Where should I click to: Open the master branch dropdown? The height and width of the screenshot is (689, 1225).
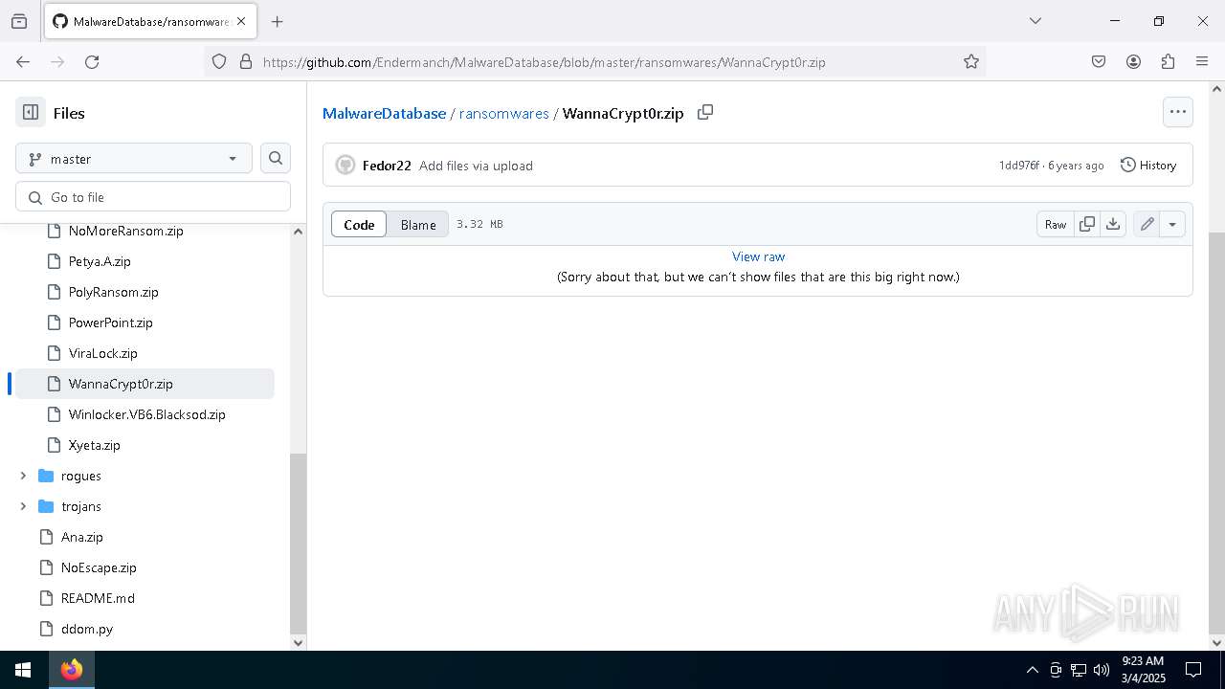point(134,159)
